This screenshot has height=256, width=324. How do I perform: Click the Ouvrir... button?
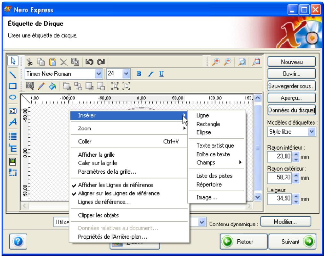[292, 74]
